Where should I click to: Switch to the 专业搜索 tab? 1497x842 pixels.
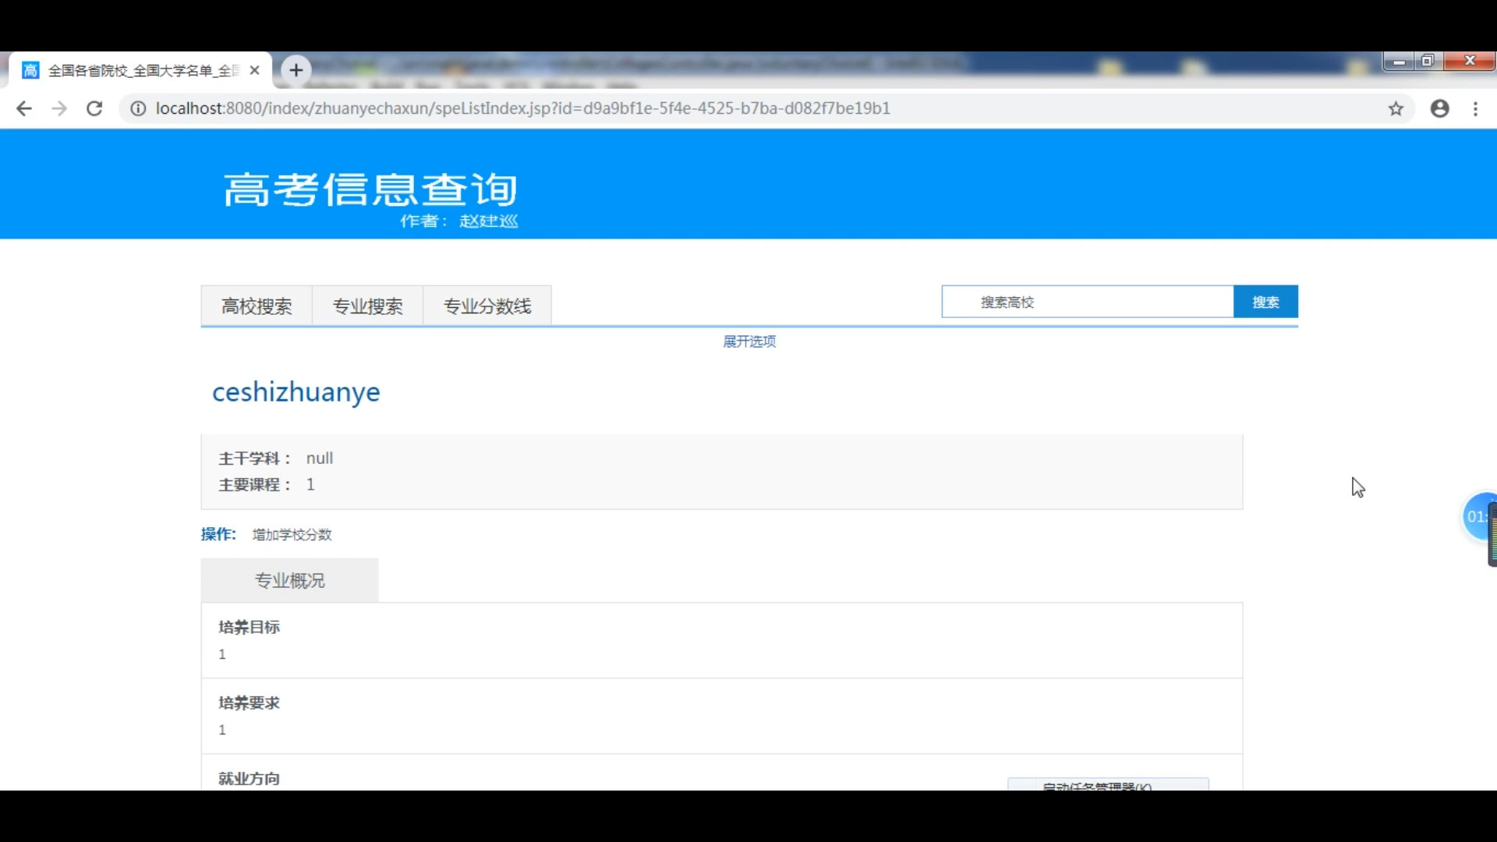[367, 306]
